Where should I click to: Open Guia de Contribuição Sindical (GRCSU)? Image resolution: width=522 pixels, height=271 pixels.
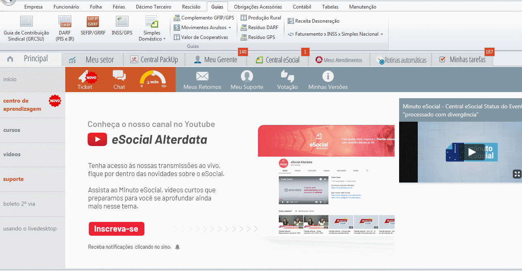(26, 28)
